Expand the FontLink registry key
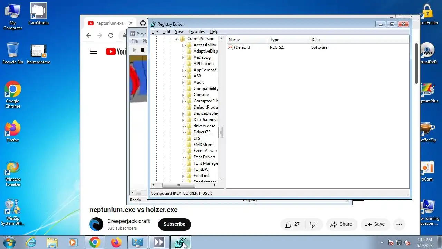Screen dimensions: 442x249 (183, 176)
